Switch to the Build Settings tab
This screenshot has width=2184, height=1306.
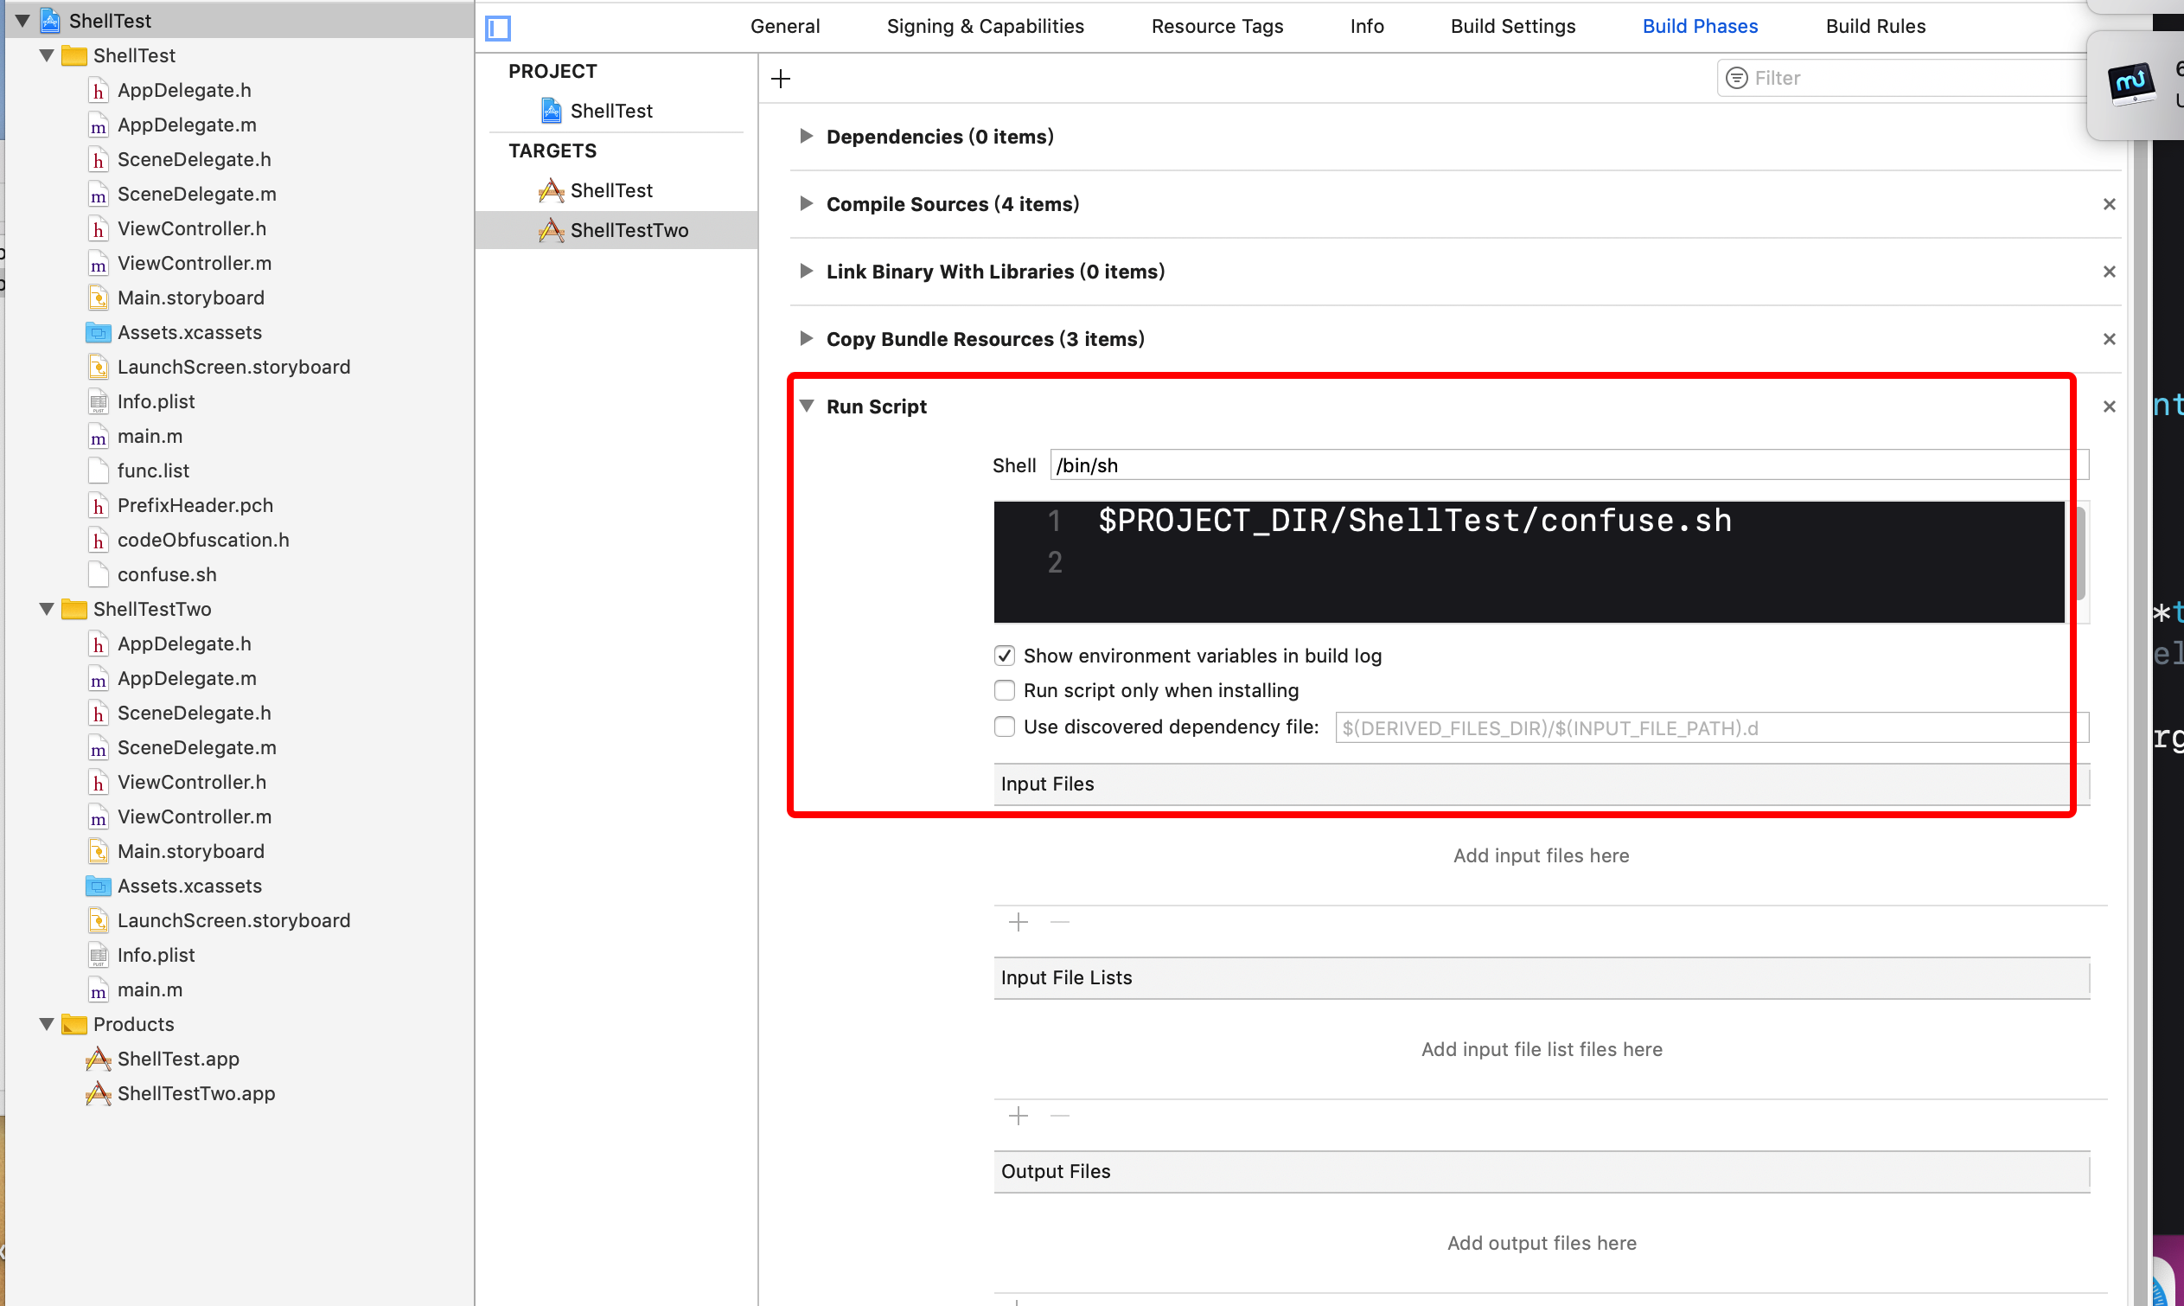[1512, 27]
